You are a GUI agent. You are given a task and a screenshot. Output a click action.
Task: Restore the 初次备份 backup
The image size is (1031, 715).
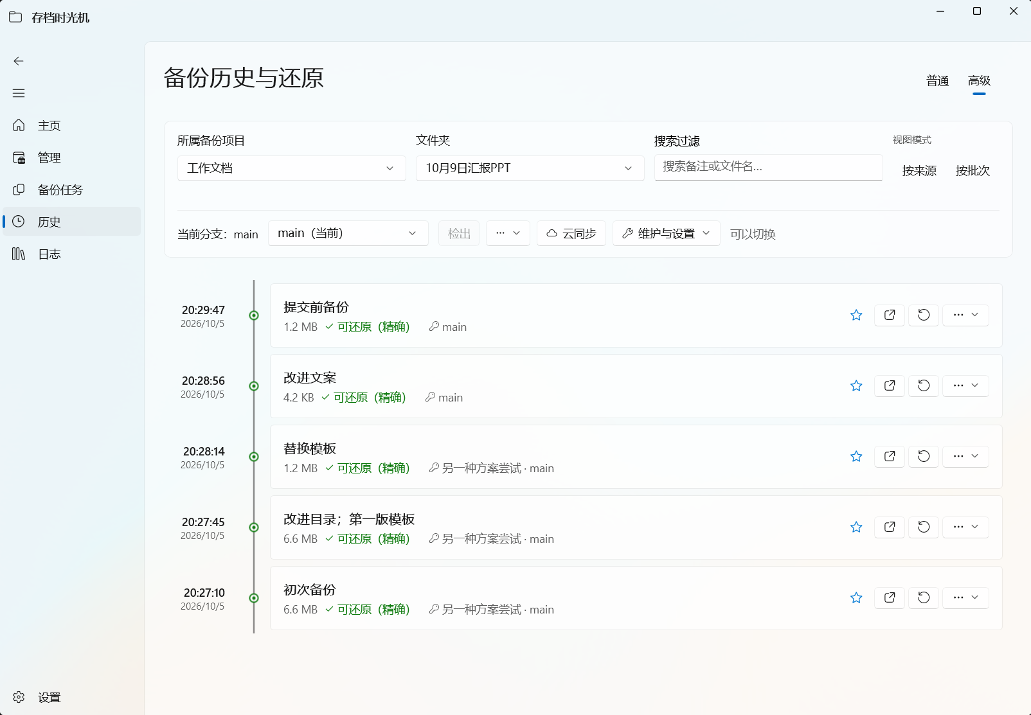pos(924,597)
